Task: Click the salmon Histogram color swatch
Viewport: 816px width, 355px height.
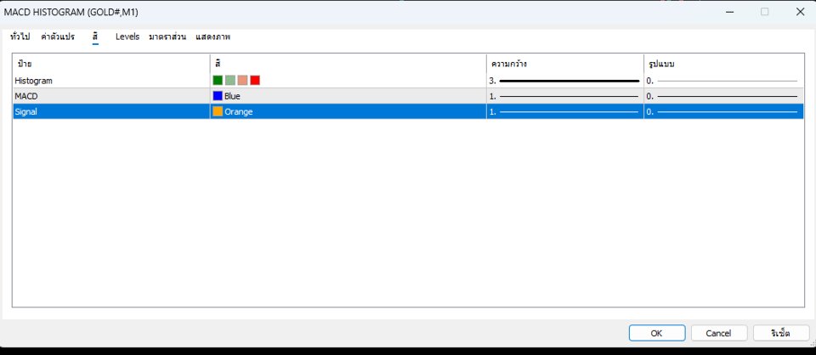Action: [x=242, y=81]
